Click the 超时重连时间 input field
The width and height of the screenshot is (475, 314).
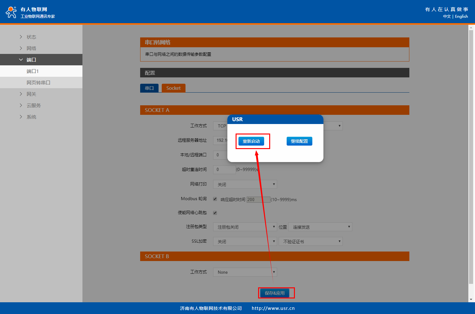[x=224, y=169]
